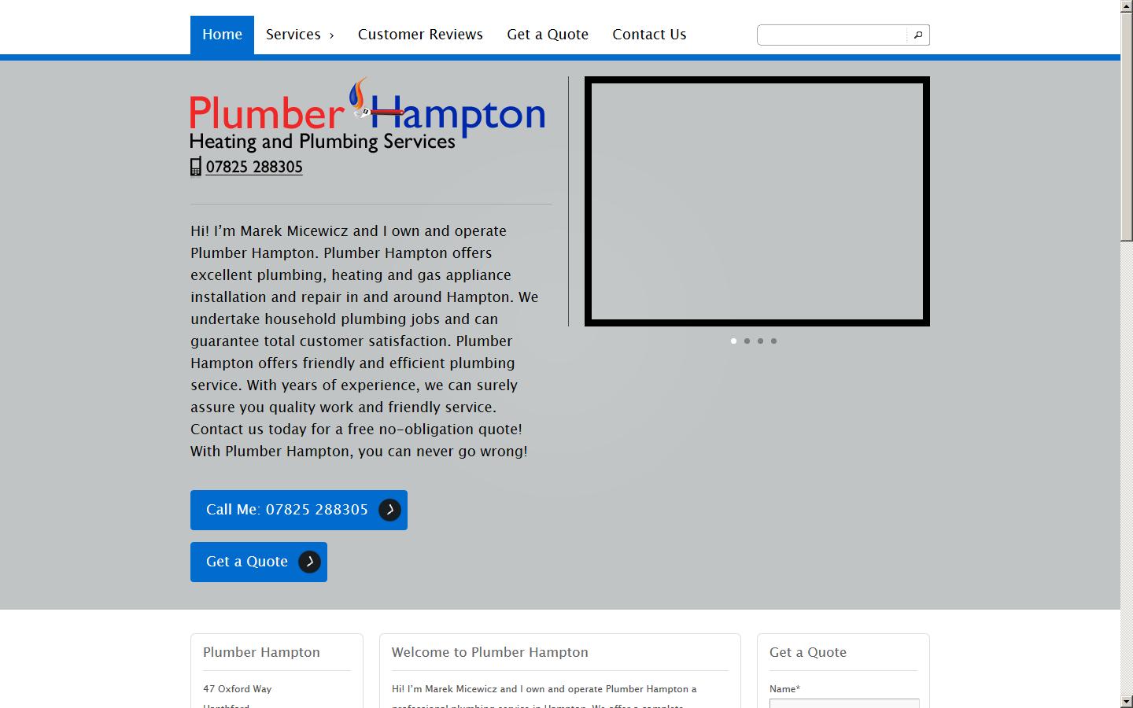Click the 07825 288305 phone link under logo
This screenshot has height=708, width=1133.
254,167
